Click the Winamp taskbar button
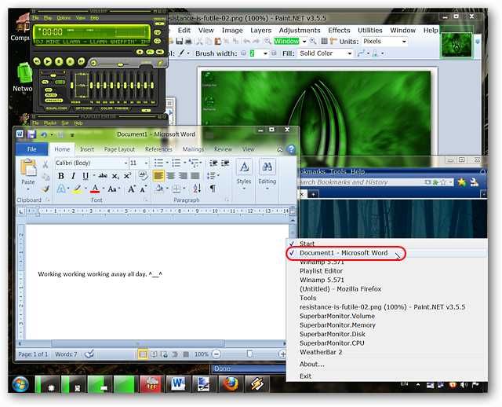The width and height of the screenshot is (502, 407). pos(256,384)
